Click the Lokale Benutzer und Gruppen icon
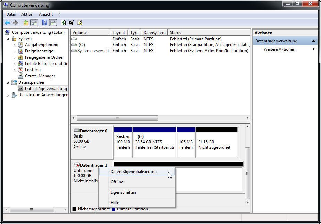Image resolution: width=321 pixels, height=224 pixels. coord(20,64)
